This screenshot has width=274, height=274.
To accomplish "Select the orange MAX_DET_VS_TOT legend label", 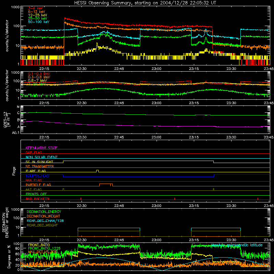I will pos(42,252).
